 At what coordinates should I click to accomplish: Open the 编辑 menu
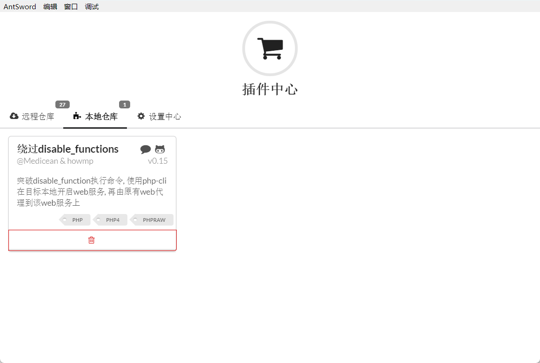point(50,6)
